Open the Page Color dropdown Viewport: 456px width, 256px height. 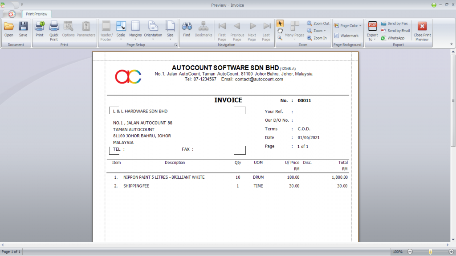(x=347, y=25)
